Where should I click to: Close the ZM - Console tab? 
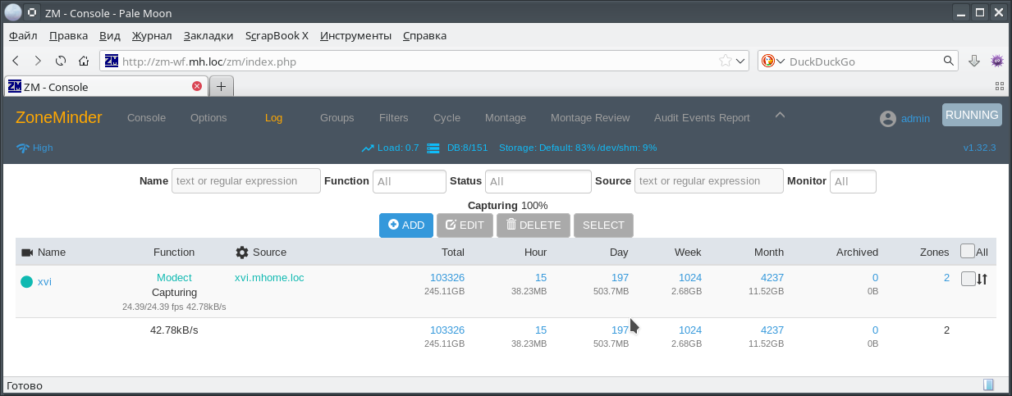[x=197, y=86]
